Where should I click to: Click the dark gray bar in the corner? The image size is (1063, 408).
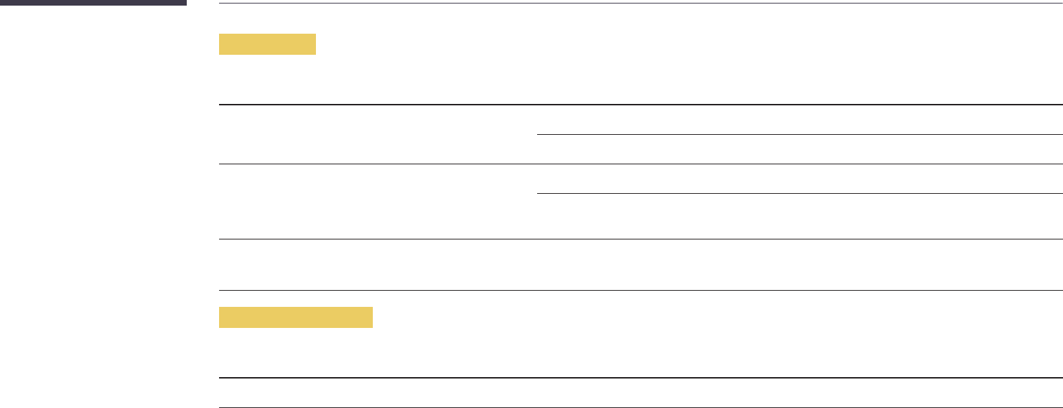(93, 3)
